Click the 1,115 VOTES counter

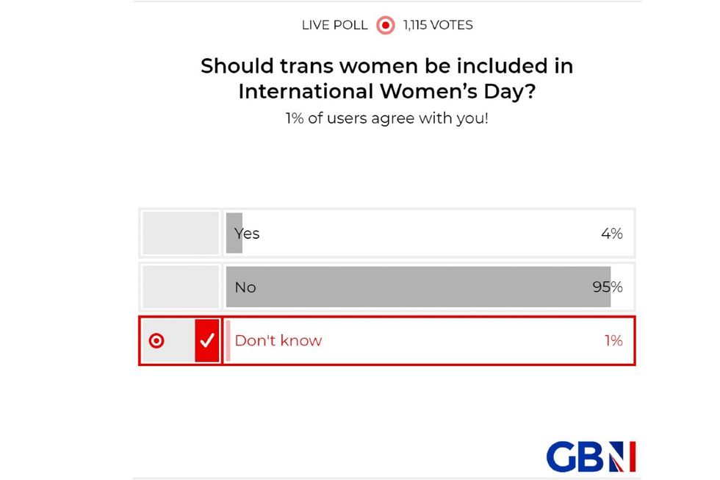tap(436, 24)
